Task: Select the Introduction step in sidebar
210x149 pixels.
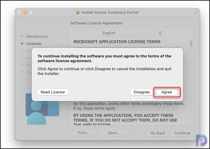Action: click(35, 37)
